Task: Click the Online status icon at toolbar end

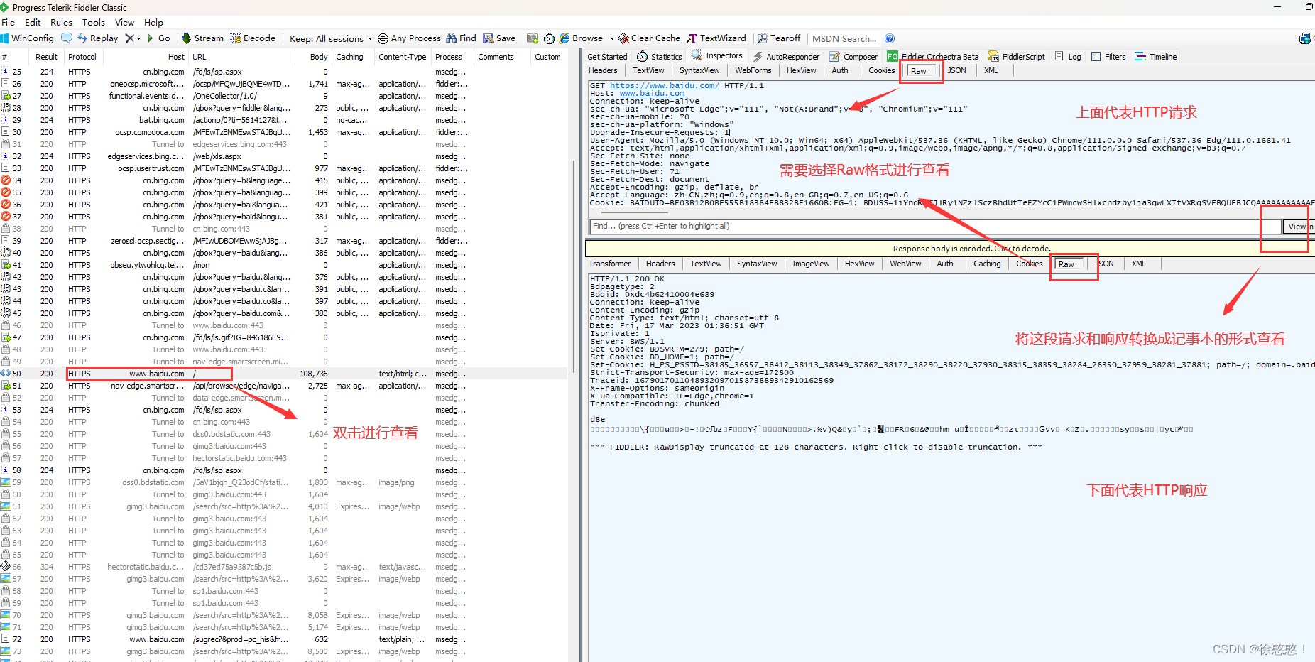Action: click(1305, 38)
